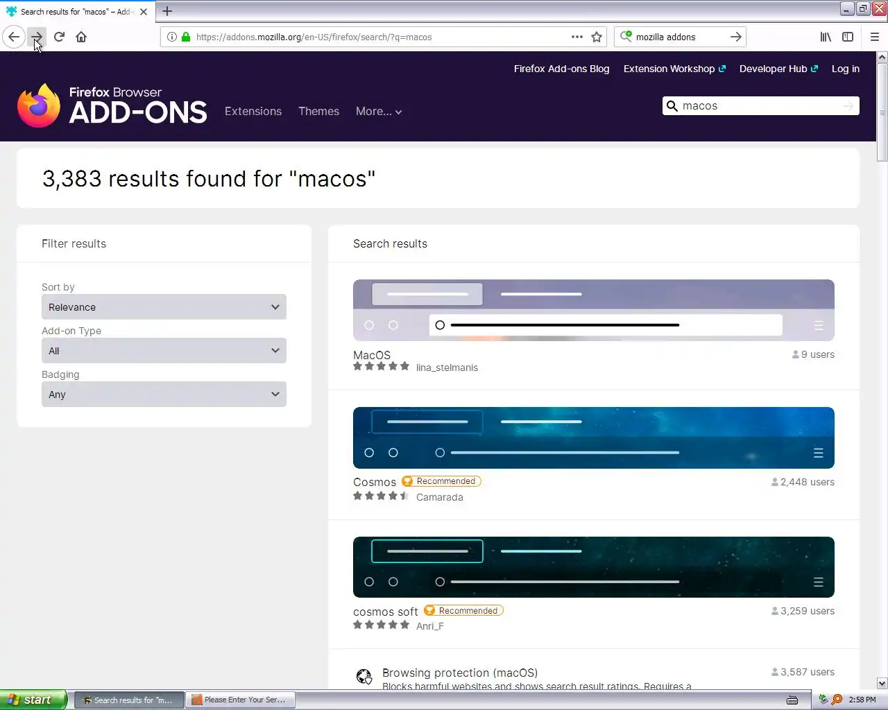Open the Add-on Type dropdown

click(164, 351)
